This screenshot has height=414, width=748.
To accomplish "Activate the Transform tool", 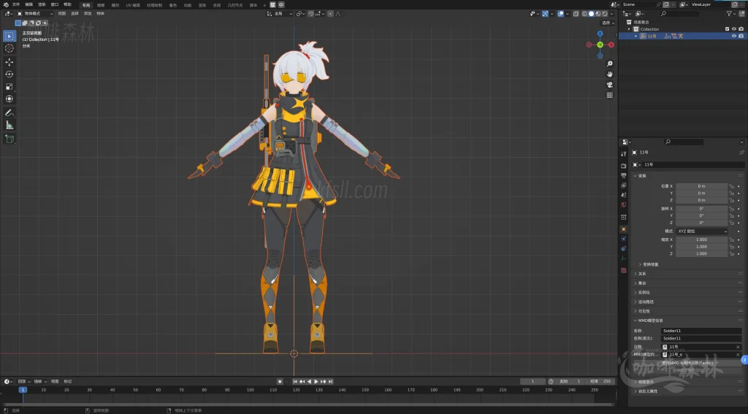I will pyautogui.click(x=9, y=99).
